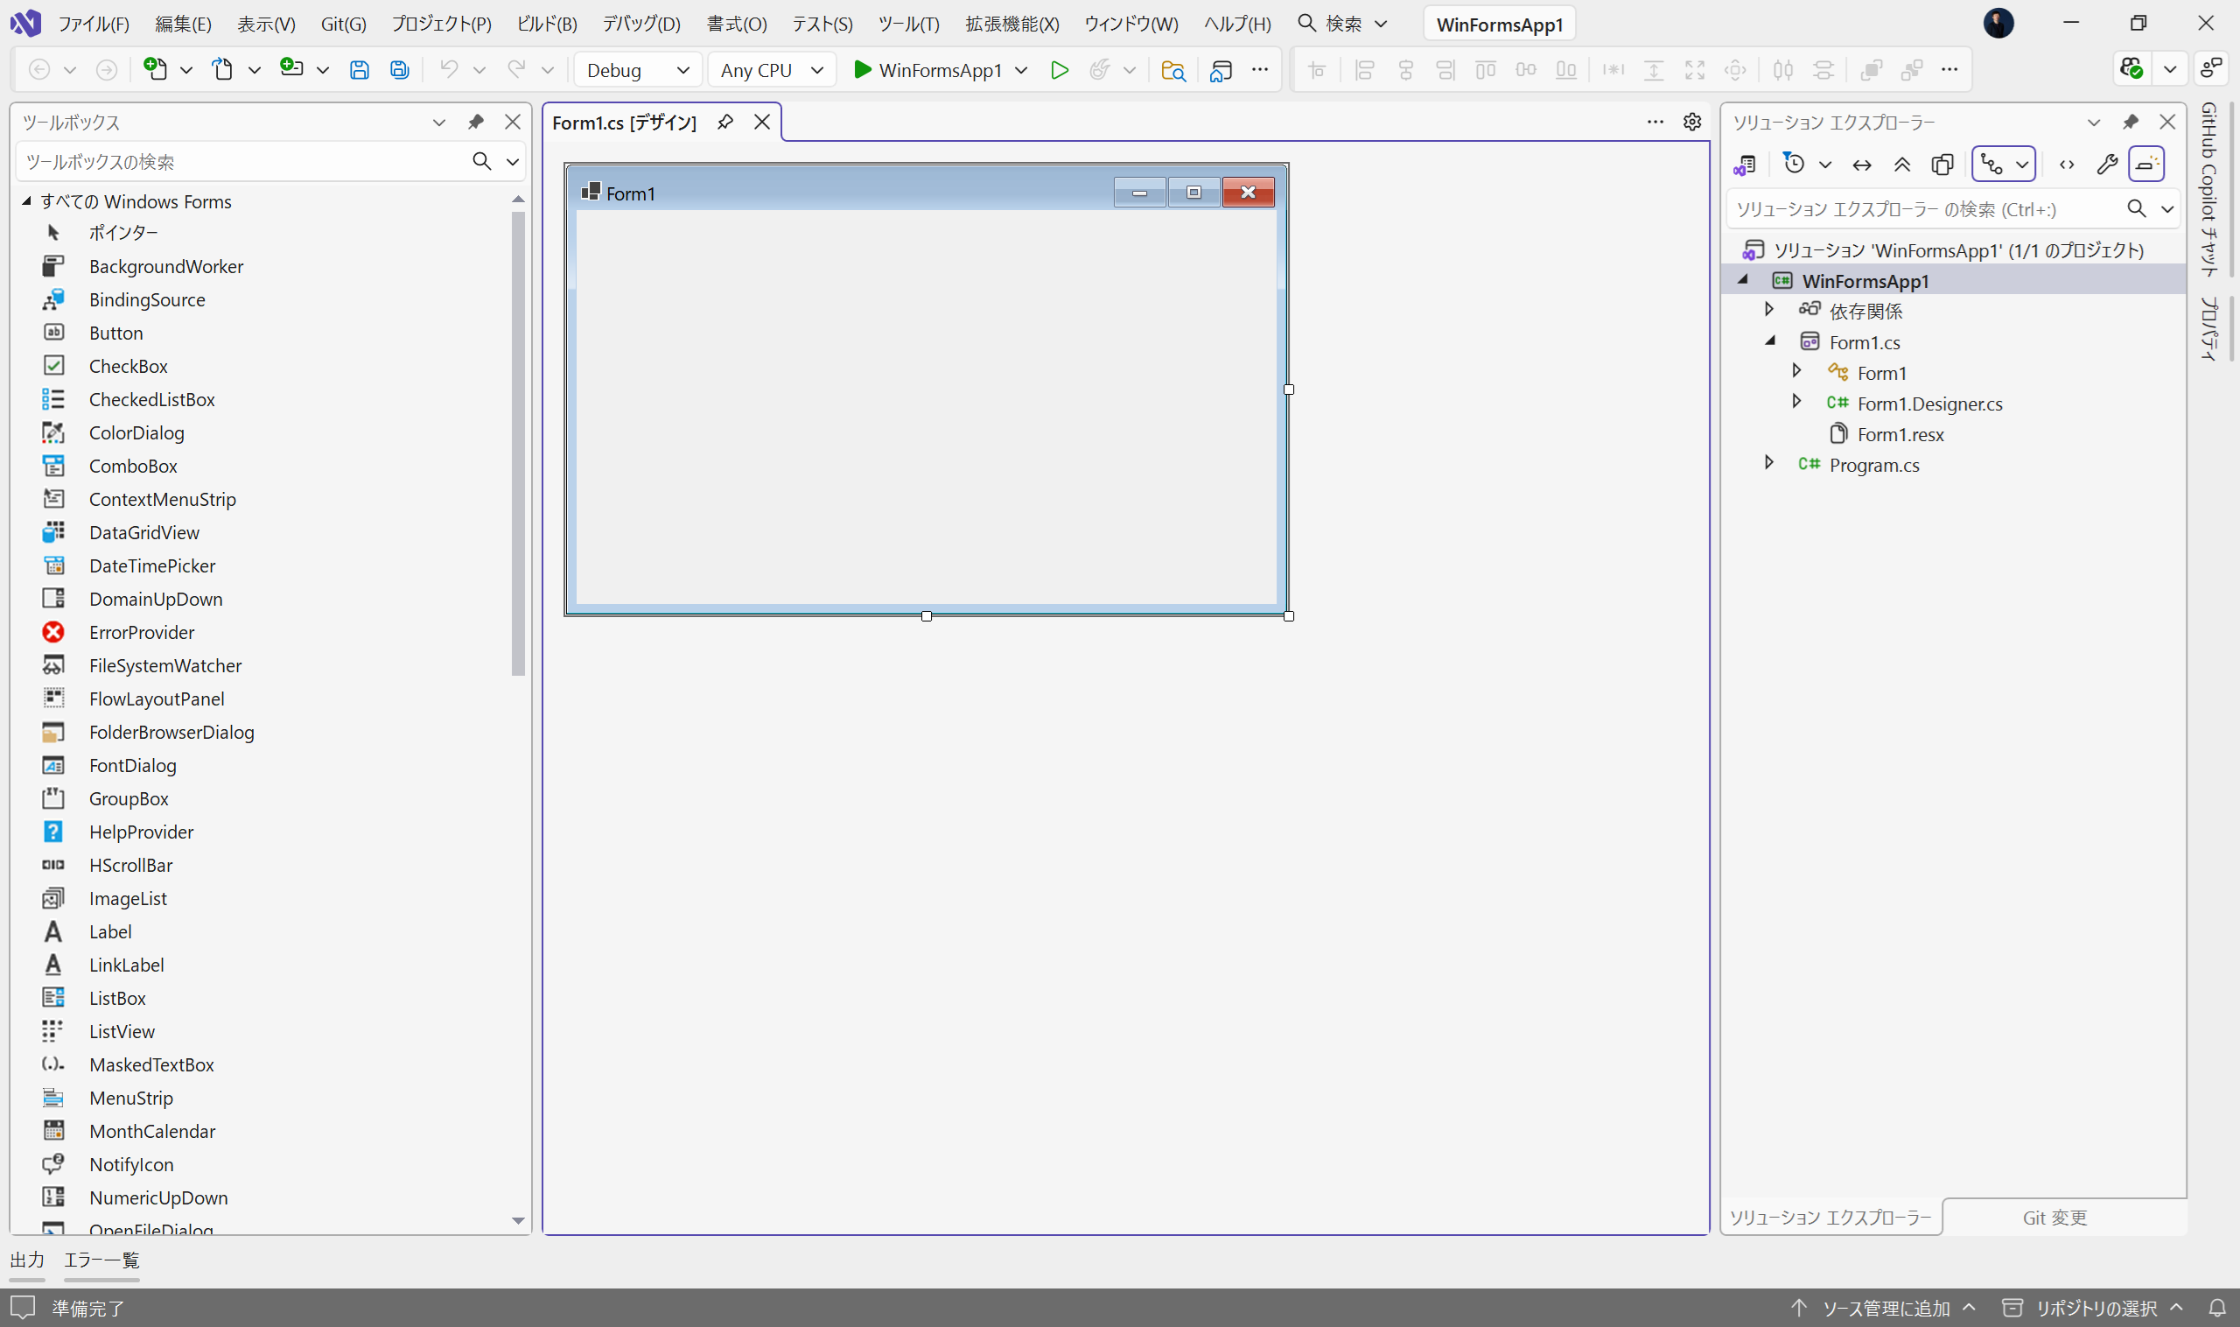The height and width of the screenshot is (1327, 2240).
Task: Open the Properties (プロパティ) side tab
Action: pyautogui.click(x=2208, y=329)
